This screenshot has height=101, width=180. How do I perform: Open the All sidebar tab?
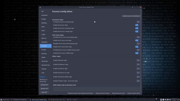tap(46, 11)
